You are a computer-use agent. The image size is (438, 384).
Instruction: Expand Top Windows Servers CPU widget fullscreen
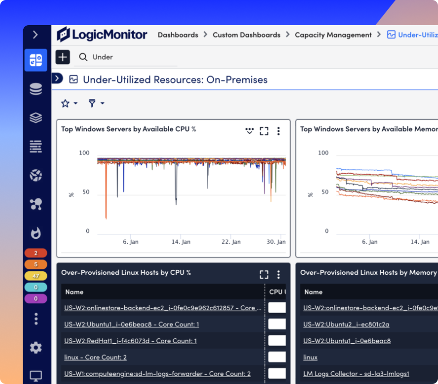click(x=264, y=131)
